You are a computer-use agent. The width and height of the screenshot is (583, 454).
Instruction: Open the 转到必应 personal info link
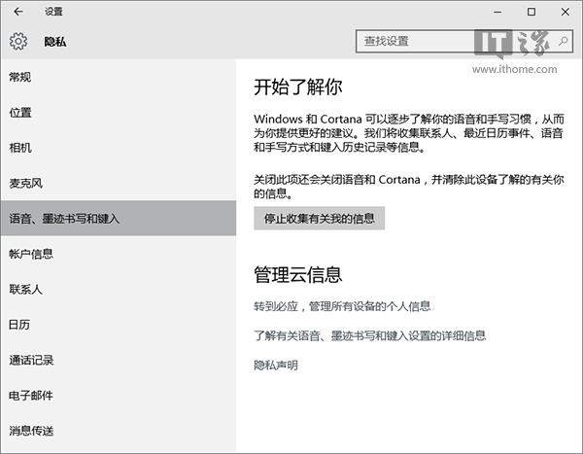[342, 306]
